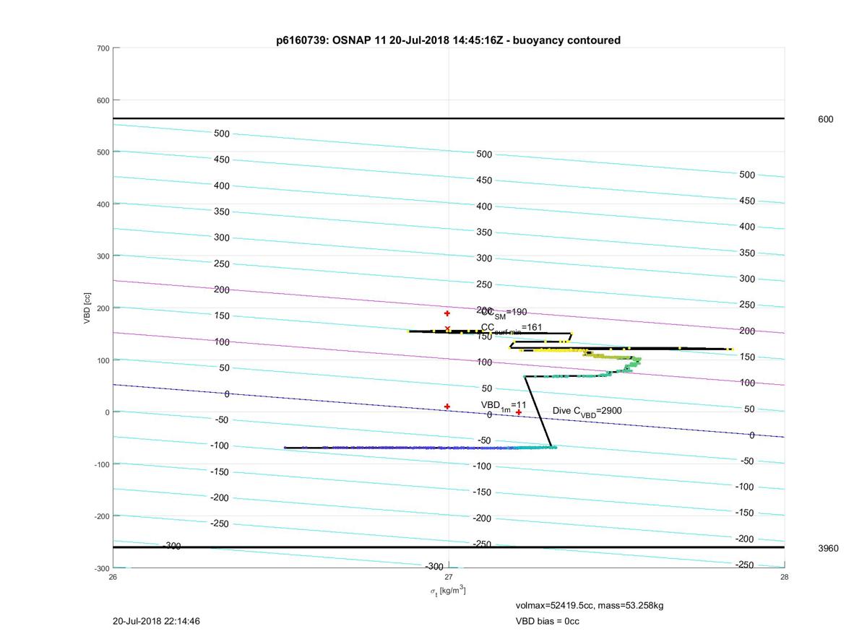Click the red x marker beside CC surf min
This screenshot has width=867, height=639.
[x=448, y=329]
